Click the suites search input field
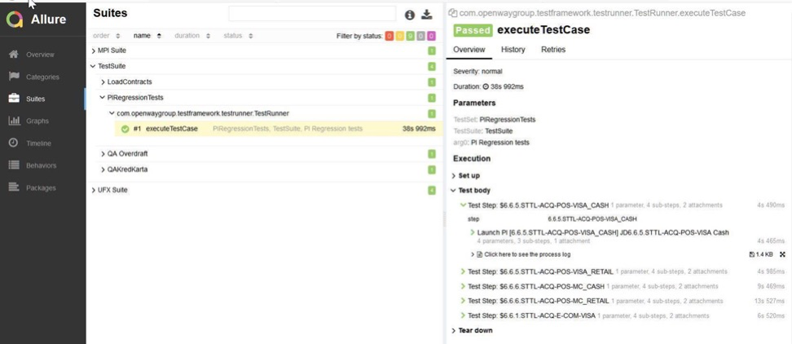792x344 pixels. tap(312, 14)
